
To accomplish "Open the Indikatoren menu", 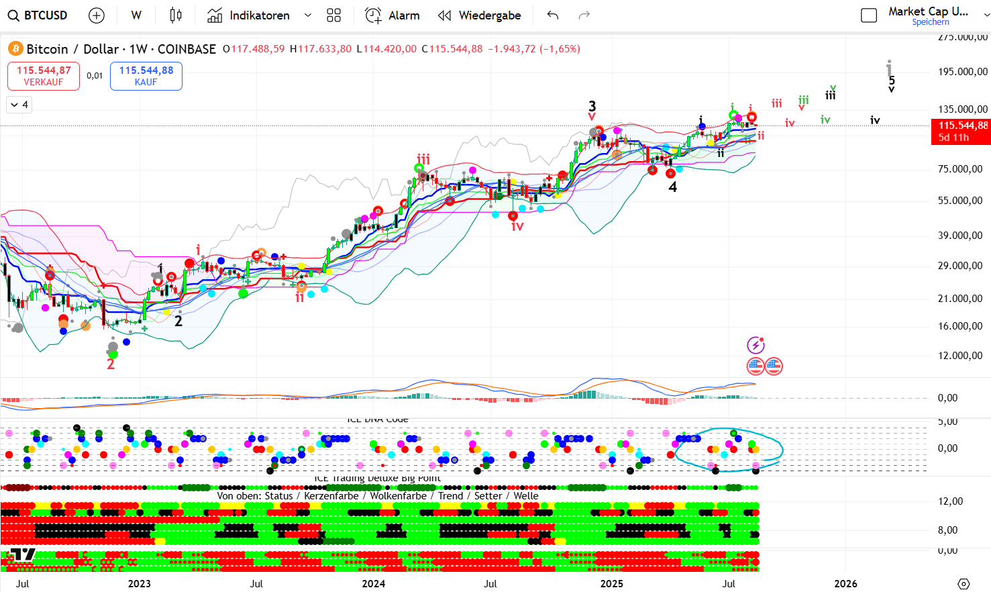I will pyautogui.click(x=249, y=15).
